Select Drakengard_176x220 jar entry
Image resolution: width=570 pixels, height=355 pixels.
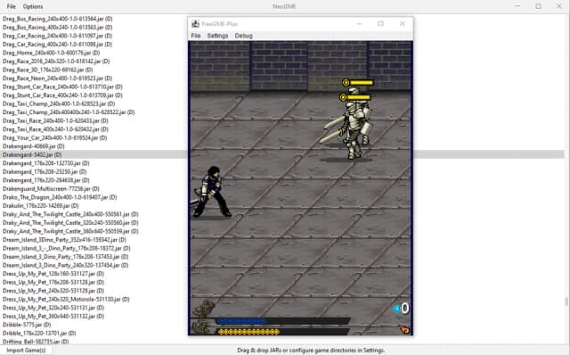[x=45, y=180]
